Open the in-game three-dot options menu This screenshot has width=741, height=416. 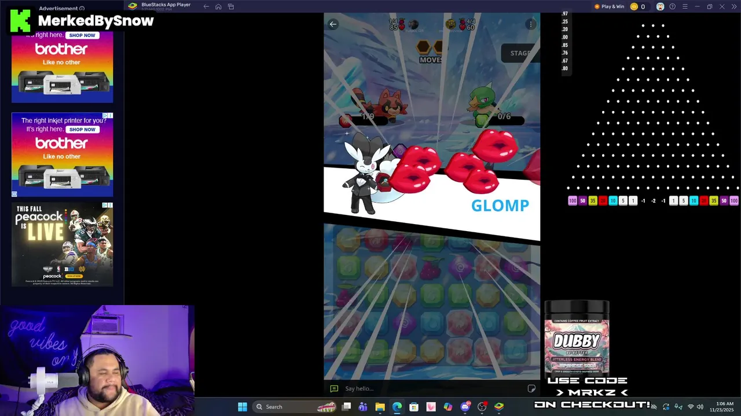pos(530,24)
